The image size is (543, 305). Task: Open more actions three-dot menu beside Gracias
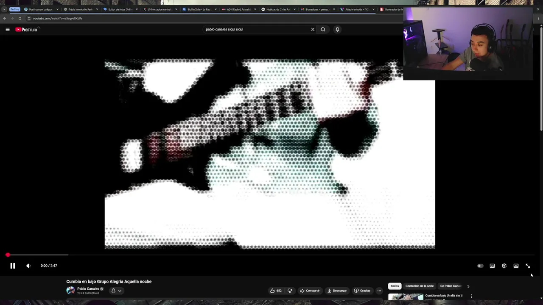(379, 291)
